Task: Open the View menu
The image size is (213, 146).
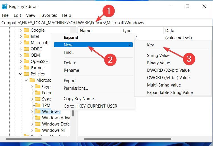Action: (x=30, y=15)
